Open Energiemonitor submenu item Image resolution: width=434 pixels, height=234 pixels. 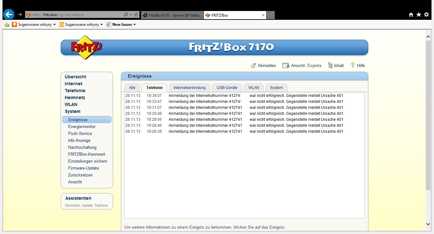[82, 126]
